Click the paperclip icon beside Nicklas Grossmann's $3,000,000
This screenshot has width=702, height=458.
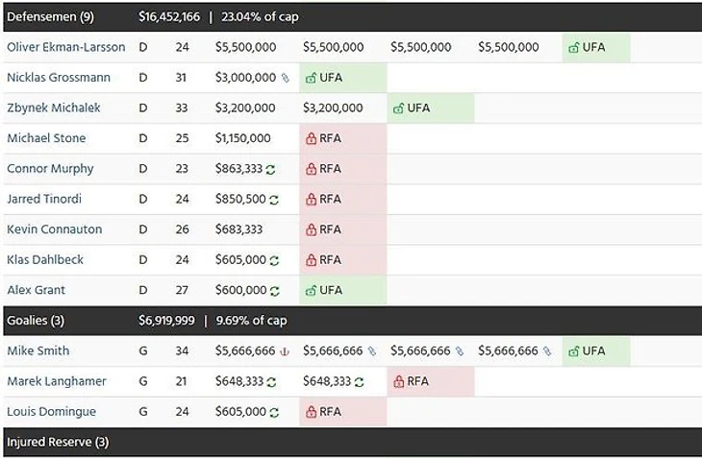(285, 78)
